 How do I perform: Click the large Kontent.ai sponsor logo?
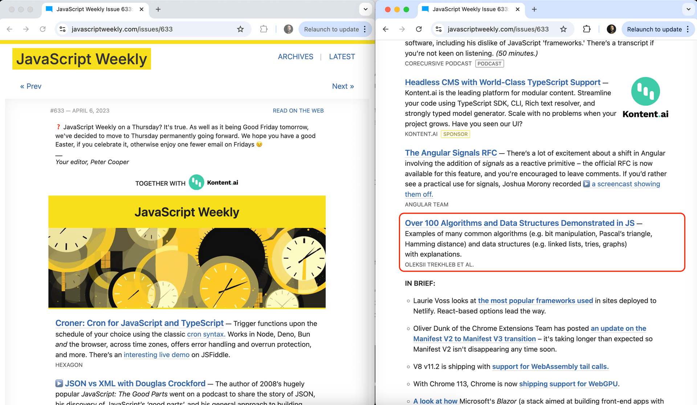(x=645, y=98)
